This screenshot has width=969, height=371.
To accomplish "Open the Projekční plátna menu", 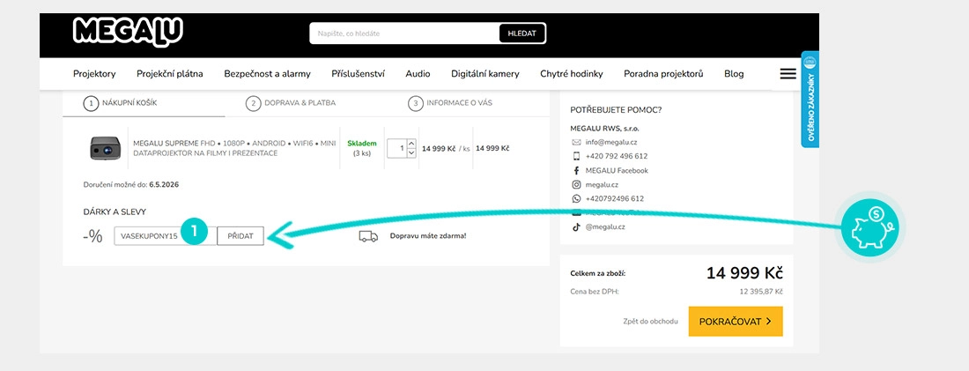I will click(170, 73).
